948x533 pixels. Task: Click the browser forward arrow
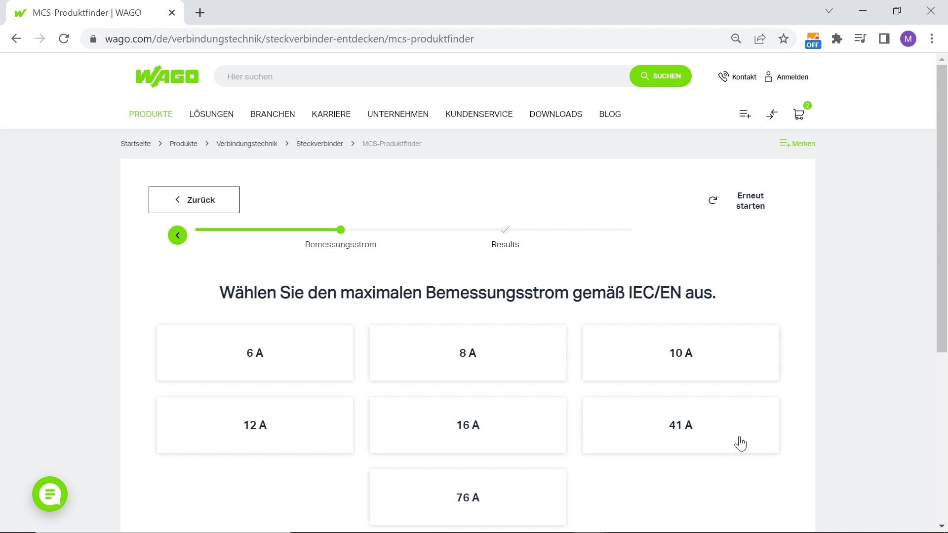[x=40, y=38]
